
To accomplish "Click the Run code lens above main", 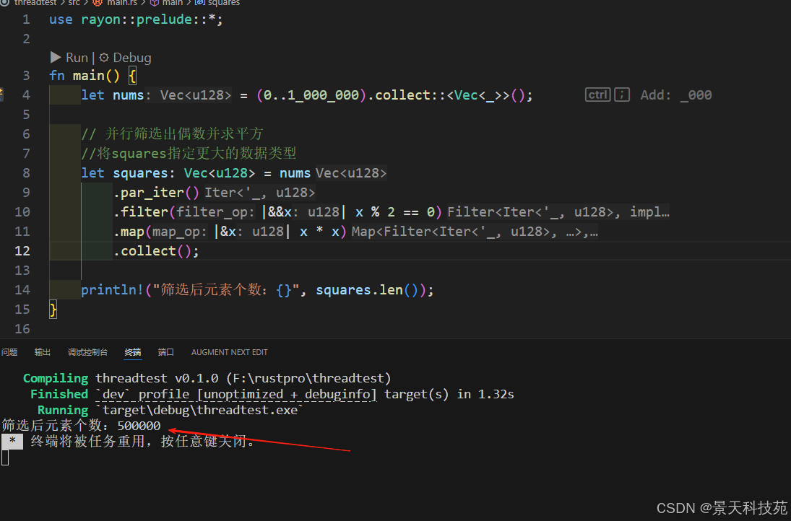I will [x=77, y=58].
